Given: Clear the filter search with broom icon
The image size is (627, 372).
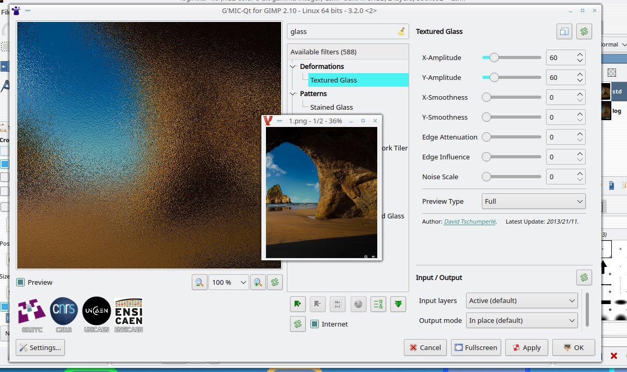Looking at the screenshot, I should pos(401,31).
